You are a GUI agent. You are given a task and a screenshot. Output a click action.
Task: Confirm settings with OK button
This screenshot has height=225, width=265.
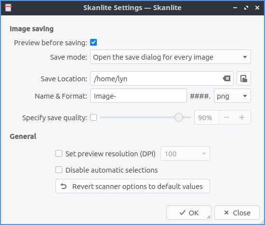click(189, 212)
